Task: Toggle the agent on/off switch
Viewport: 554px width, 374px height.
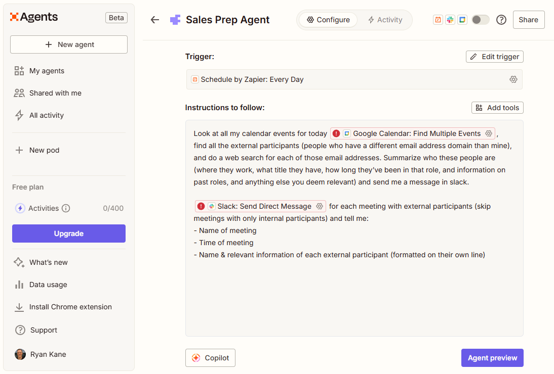Action: [x=481, y=20]
